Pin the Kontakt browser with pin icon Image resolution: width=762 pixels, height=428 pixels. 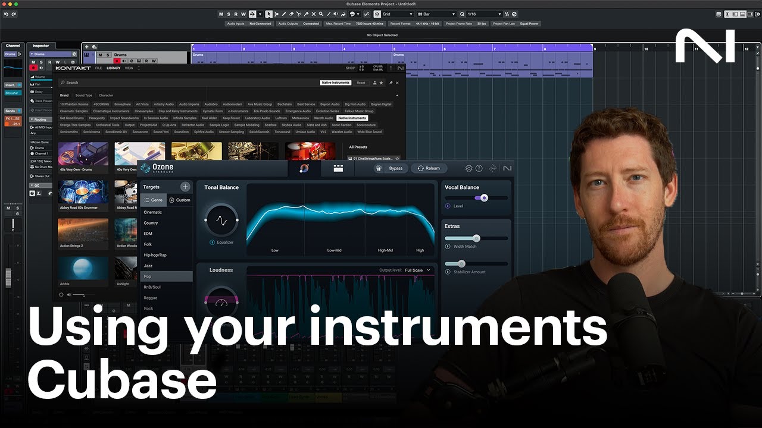[391, 83]
